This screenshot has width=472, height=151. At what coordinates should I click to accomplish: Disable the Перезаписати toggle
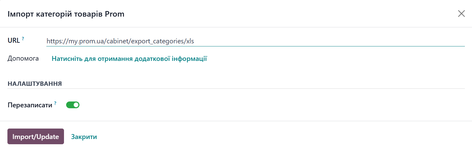click(x=73, y=105)
